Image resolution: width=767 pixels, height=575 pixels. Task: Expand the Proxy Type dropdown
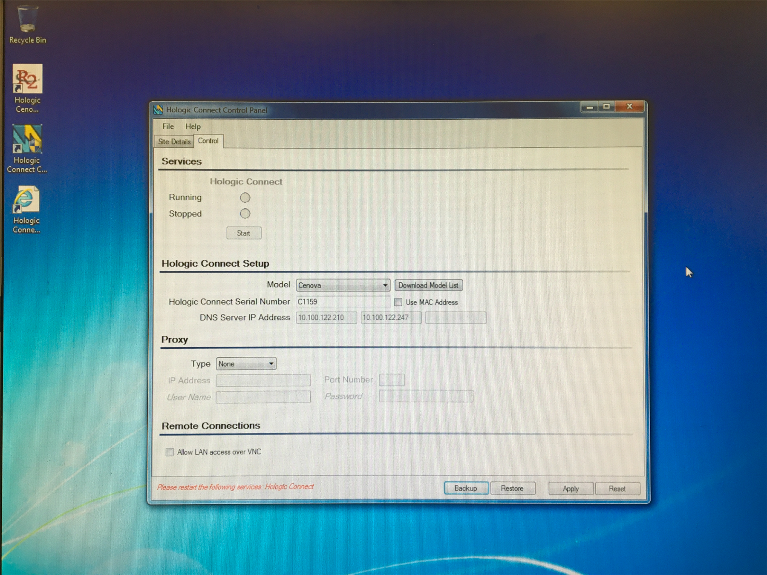pos(246,364)
